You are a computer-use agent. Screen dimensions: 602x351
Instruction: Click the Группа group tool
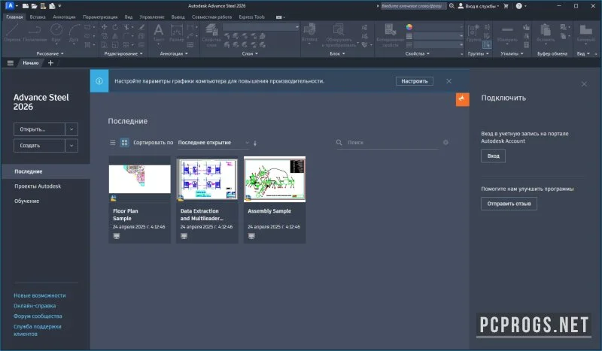(x=473, y=32)
